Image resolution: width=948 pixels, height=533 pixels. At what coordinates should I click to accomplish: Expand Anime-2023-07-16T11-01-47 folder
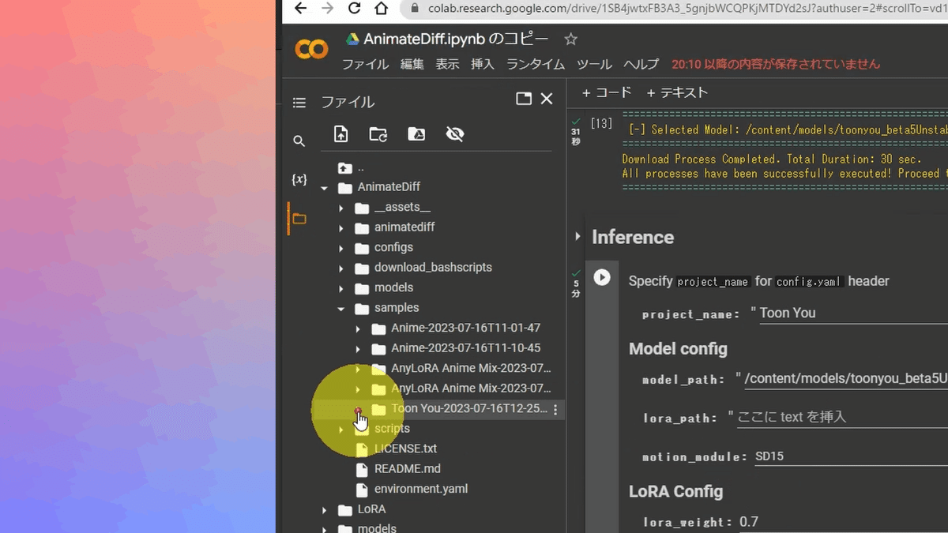[358, 328]
